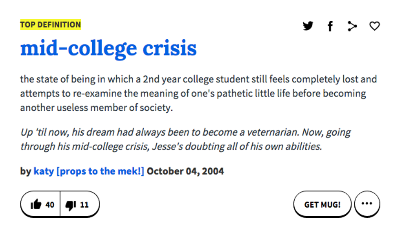Open the mid-college crisis title link
Image resolution: width=400 pixels, height=237 pixels.
pos(108,48)
